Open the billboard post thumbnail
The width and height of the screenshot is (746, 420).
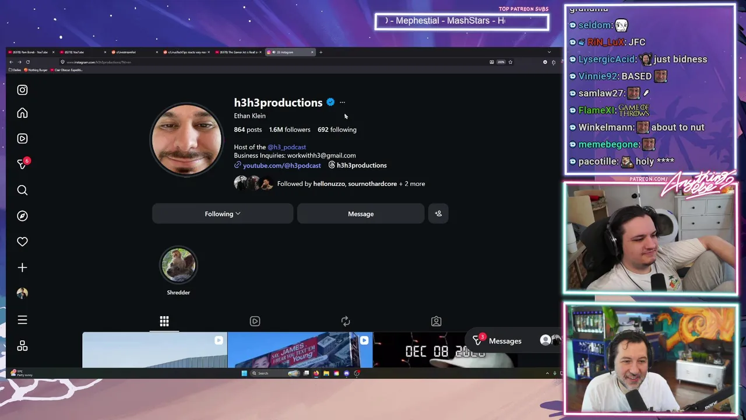pos(300,350)
